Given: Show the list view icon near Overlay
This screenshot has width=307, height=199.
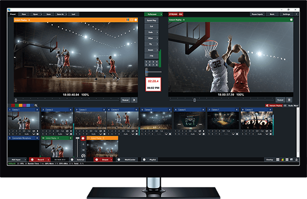Looking at the screenshot, I should click(278, 160).
